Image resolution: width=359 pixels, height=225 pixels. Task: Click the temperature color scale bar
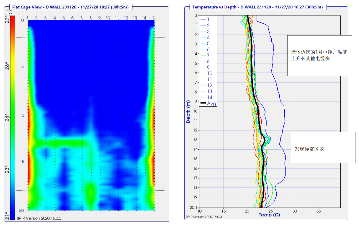12,116
